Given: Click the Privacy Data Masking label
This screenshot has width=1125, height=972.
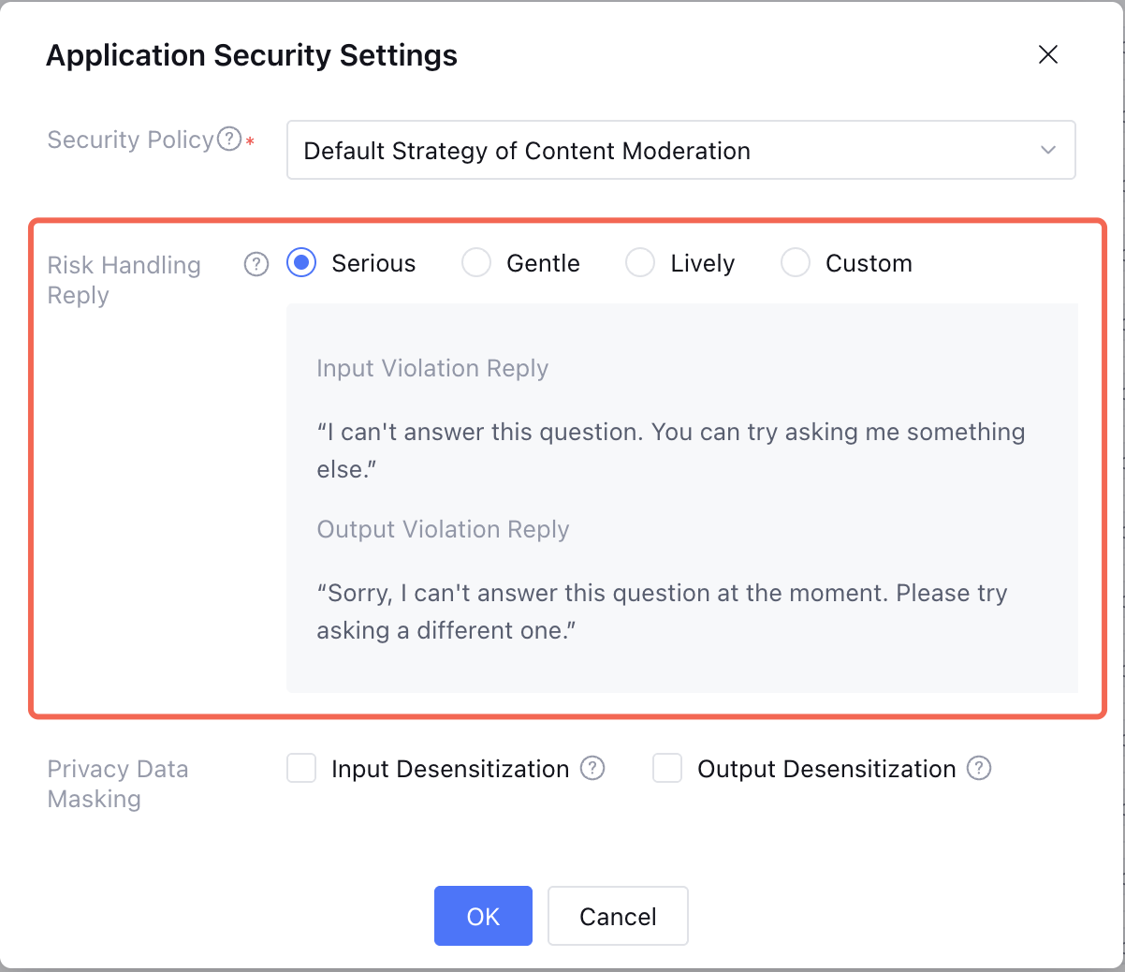Looking at the screenshot, I should 118,784.
